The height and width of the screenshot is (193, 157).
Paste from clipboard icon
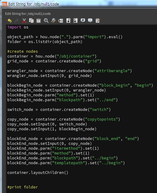click(38, 21)
